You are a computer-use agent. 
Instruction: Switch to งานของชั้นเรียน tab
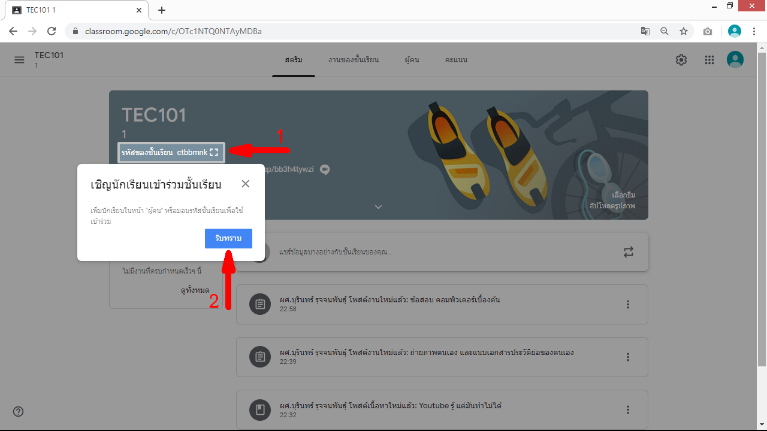click(x=354, y=60)
